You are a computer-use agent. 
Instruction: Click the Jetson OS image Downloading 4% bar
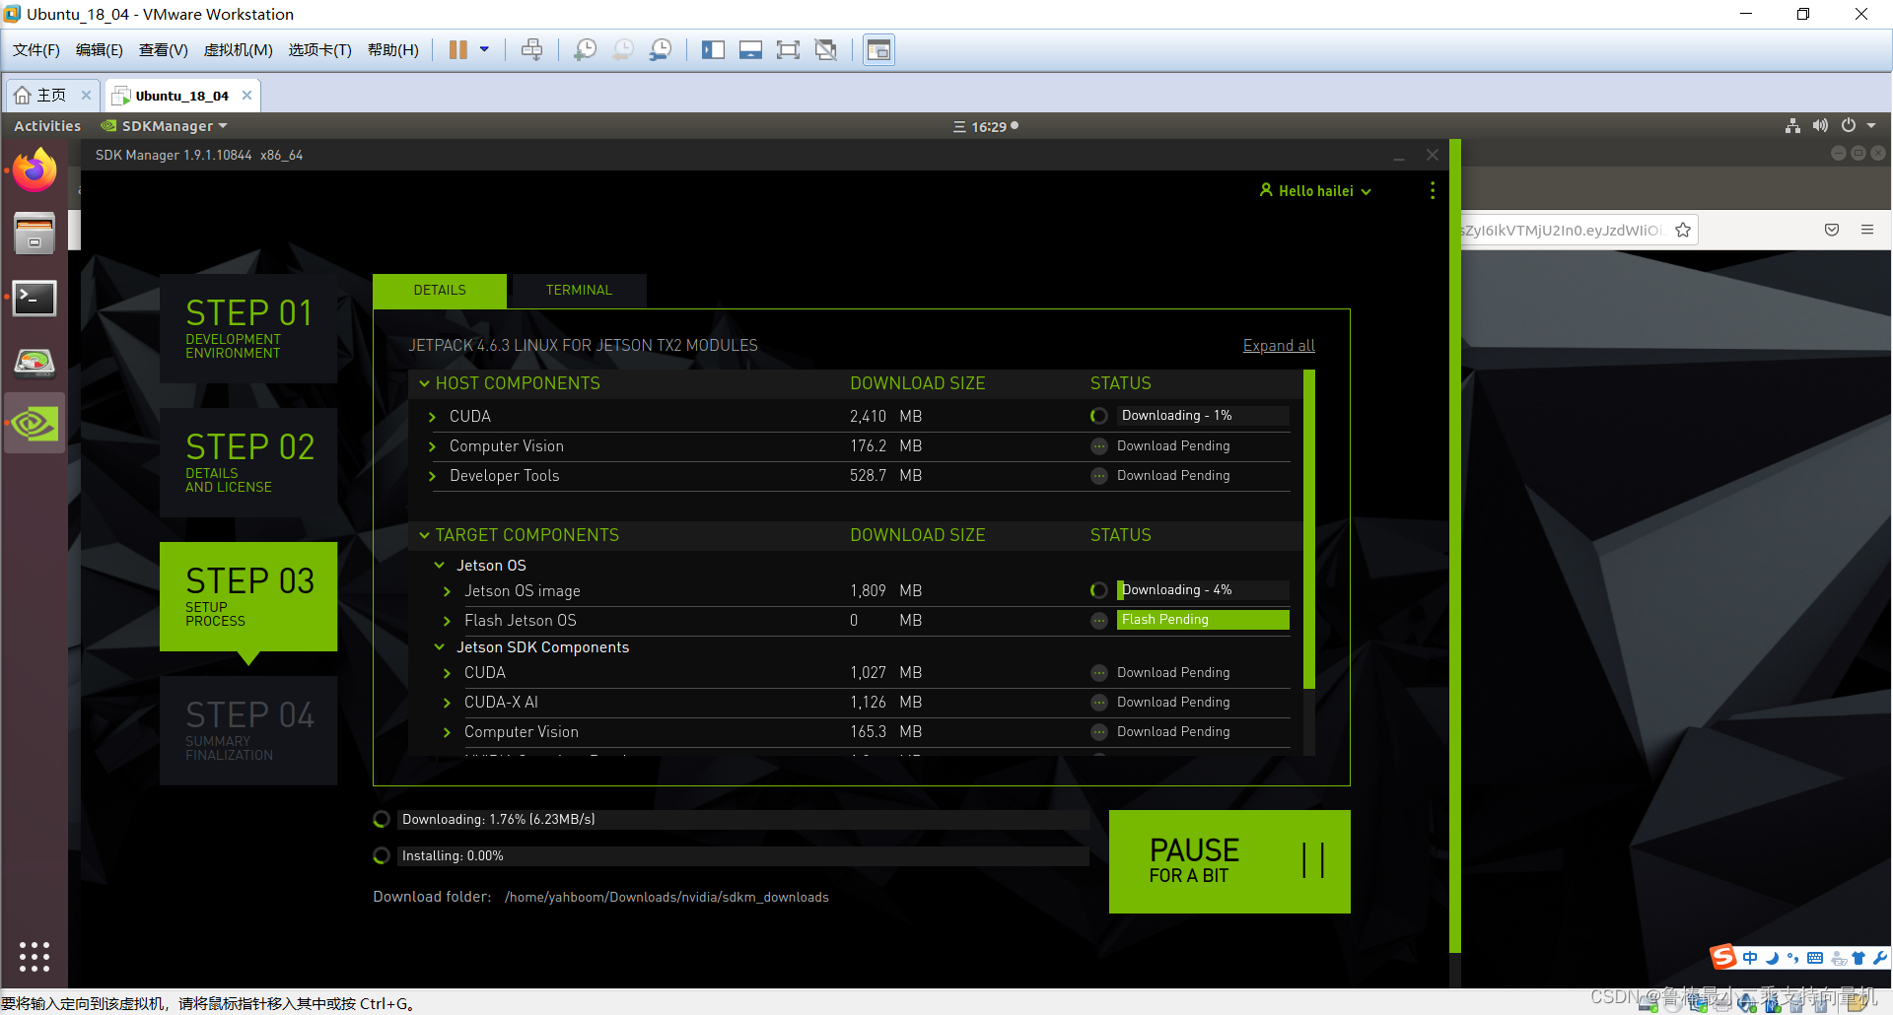click(1203, 590)
